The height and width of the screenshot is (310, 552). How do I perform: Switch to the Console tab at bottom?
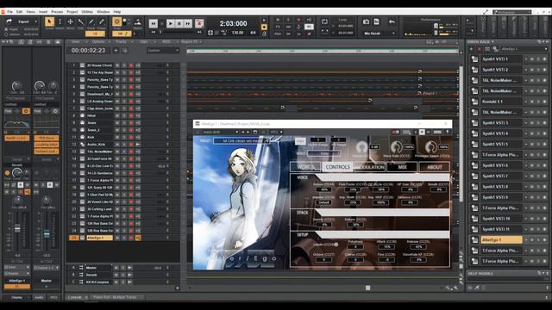click(x=75, y=297)
